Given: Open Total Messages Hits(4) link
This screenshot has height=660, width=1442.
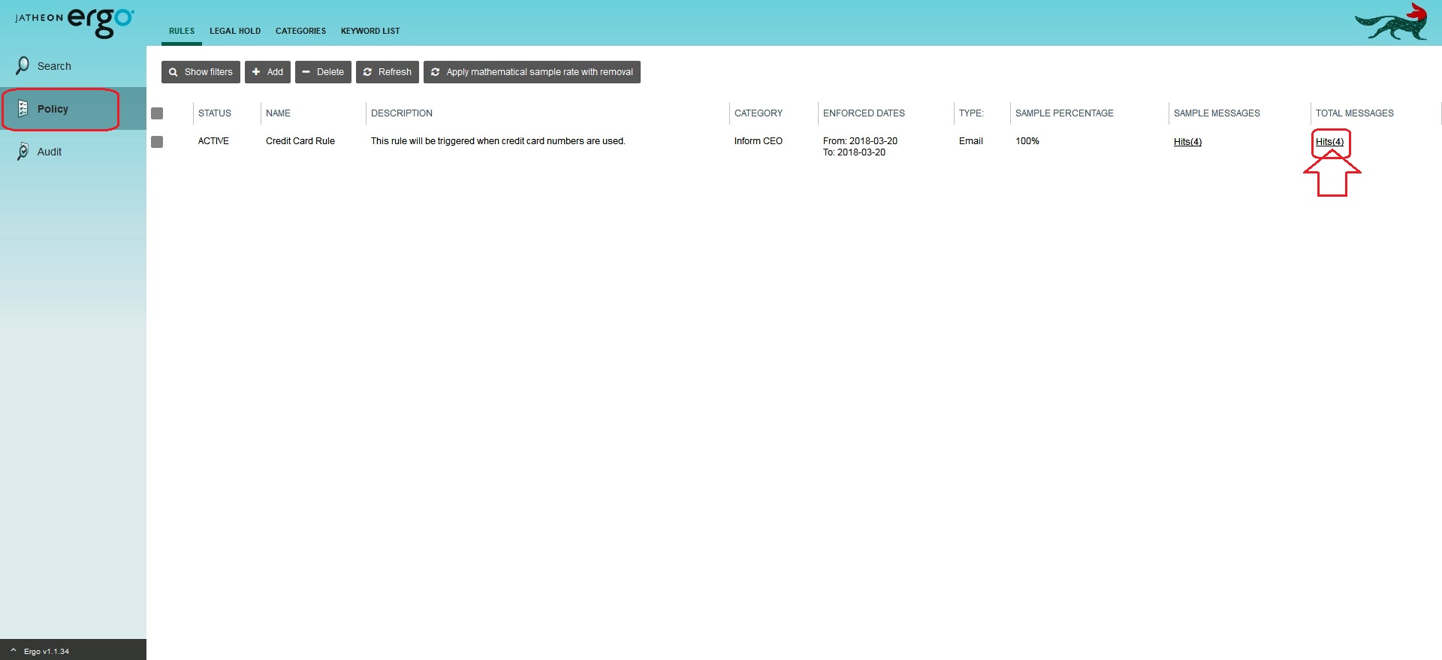Looking at the screenshot, I should pyautogui.click(x=1329, y=142).
